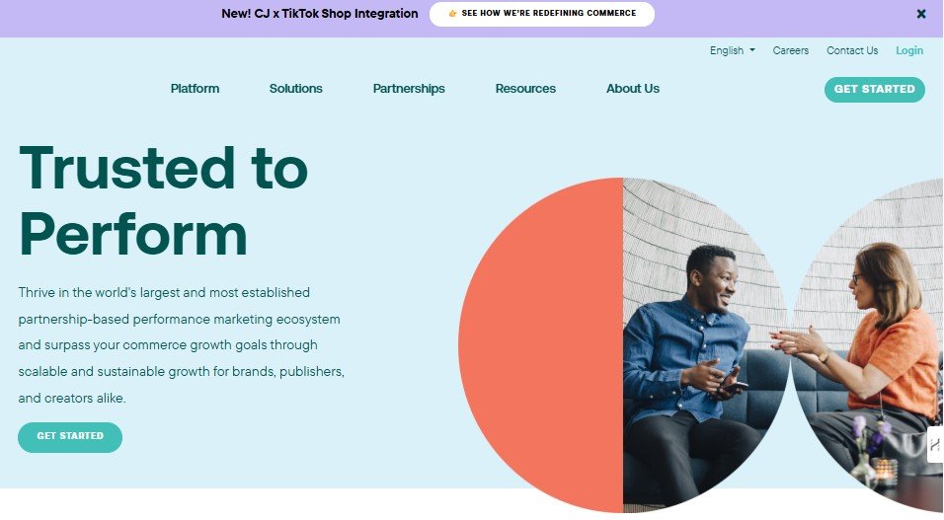Open the About Us menu
Viewport: 944px width, 520px height.
pos(633,89)
